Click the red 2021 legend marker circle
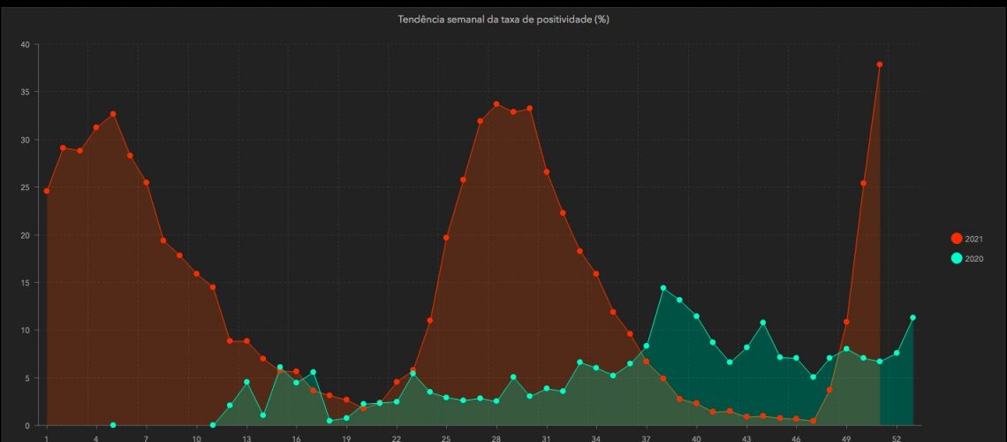This screenshot has width=1007, height=442. pyautogui.click(x=956, y=239)
